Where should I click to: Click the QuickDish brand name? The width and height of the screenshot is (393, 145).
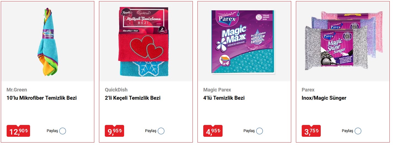point(116,90)
